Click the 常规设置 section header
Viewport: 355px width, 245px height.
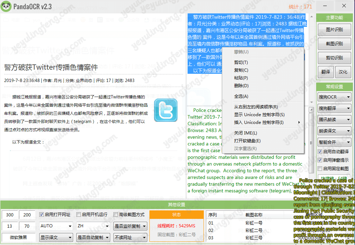pyautogui.click(x=335, y=86)
